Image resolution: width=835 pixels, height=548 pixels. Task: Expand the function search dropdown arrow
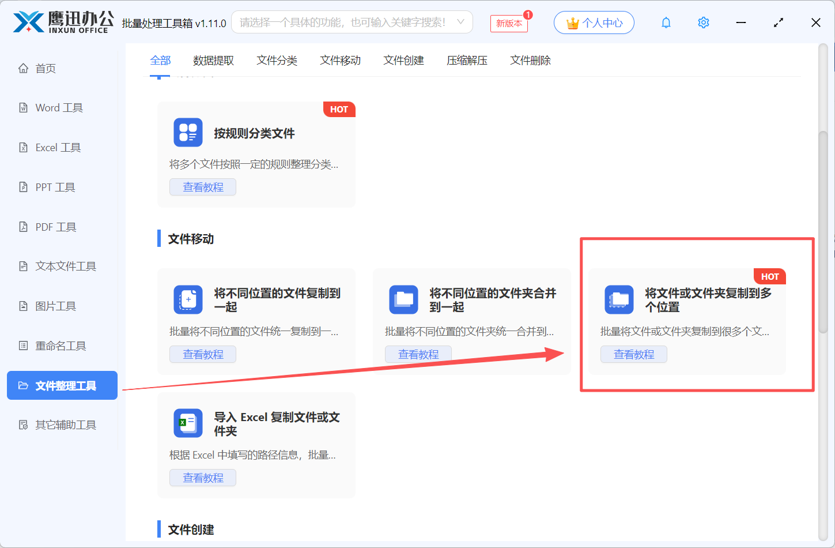(460, 22)
